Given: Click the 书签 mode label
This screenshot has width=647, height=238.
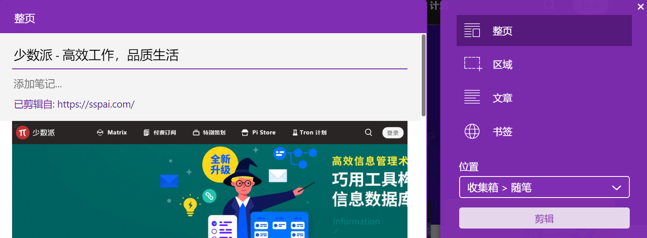Looking at the screenshot, I should pyautogui.click(x=502, y=132).
